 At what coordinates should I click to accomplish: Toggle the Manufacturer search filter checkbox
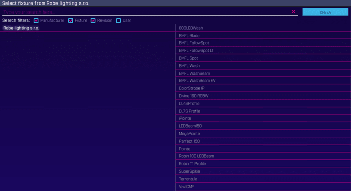coord(36,21)
